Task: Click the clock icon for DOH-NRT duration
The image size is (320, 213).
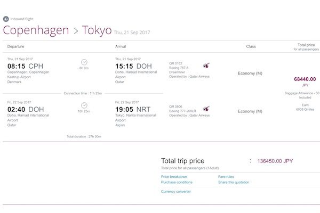Action: [x=84, y=105]
